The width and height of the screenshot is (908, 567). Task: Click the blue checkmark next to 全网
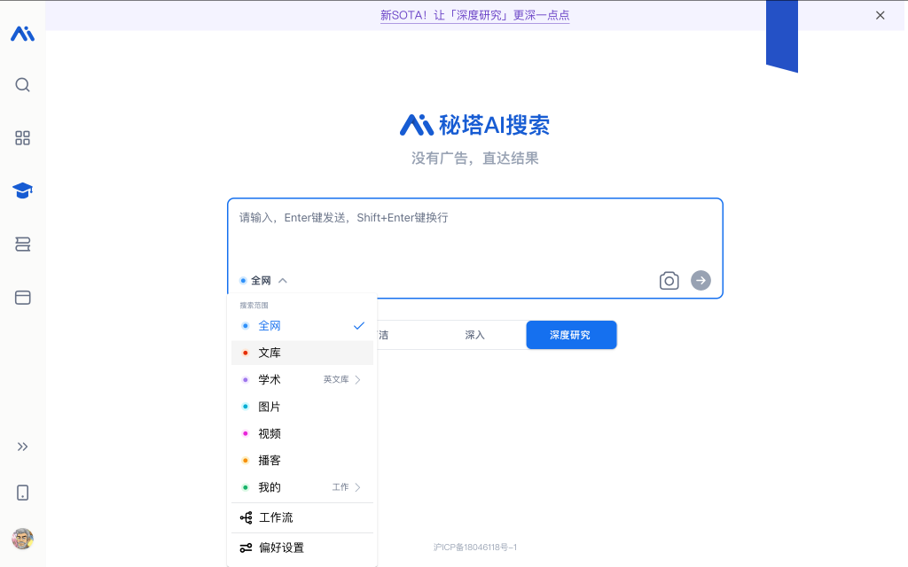pos(359,326)
